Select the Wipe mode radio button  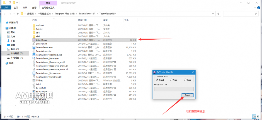pyautogui.click(x=185, y=80)
